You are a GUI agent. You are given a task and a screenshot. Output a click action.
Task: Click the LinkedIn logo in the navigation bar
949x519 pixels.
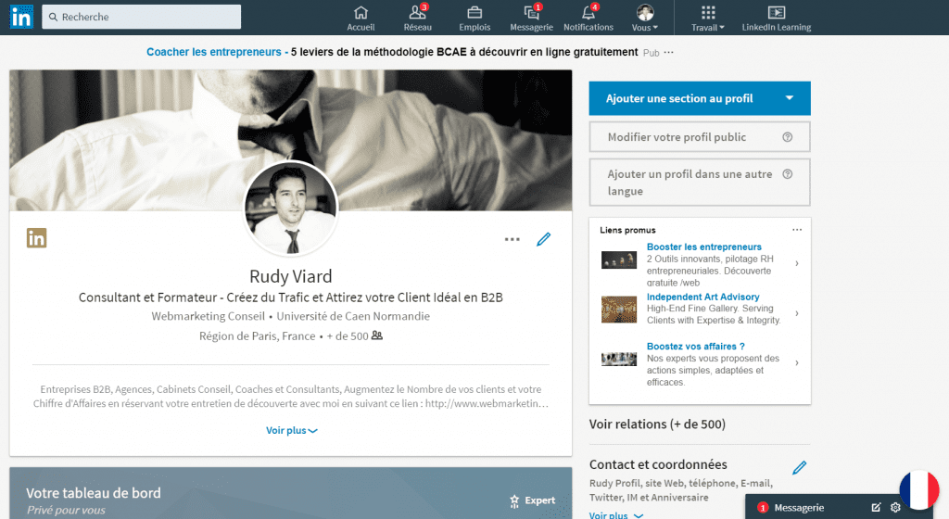pos(21,17)
